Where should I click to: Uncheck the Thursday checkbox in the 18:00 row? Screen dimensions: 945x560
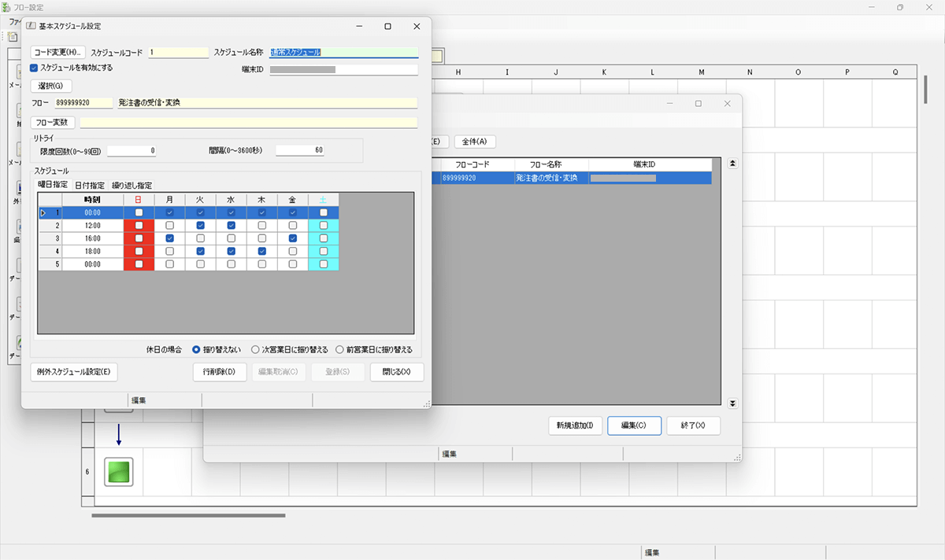pyautogui.click(x=262, y=251)
